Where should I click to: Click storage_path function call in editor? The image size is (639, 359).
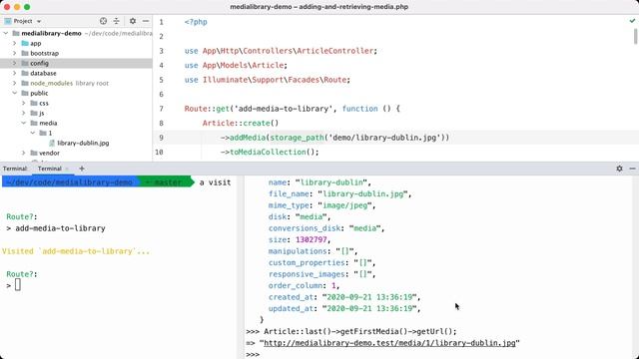(297, 138)
